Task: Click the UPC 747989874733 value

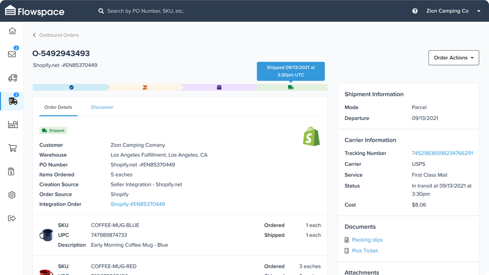Action: point(109,235)
